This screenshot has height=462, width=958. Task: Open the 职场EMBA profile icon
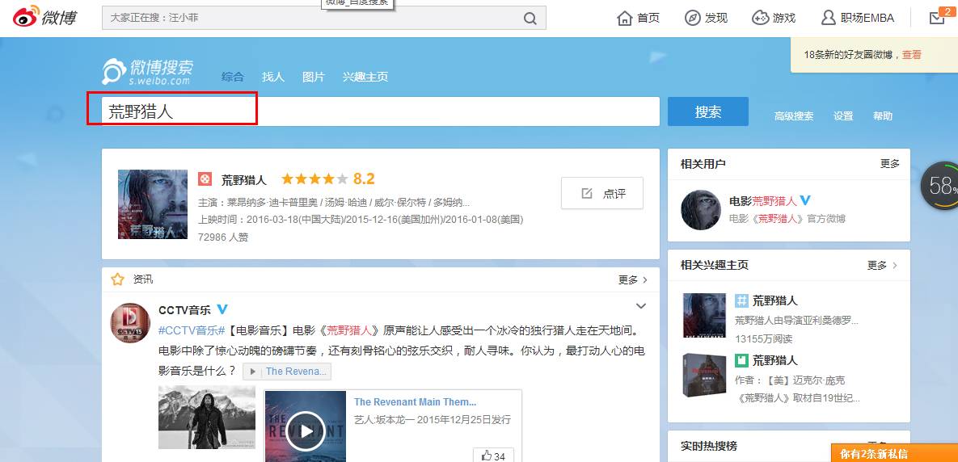pyautogui.click(x=828, y=19)
